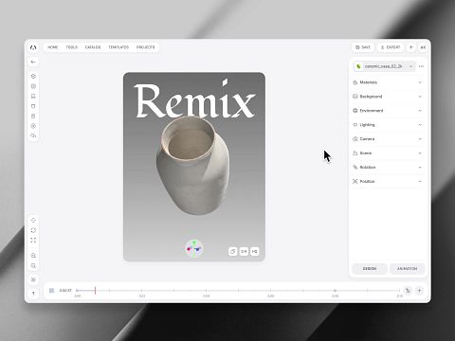Expand the Lighting section chevron
The image size is (455, 341).
pyautogui.click(x=420, y=125)
